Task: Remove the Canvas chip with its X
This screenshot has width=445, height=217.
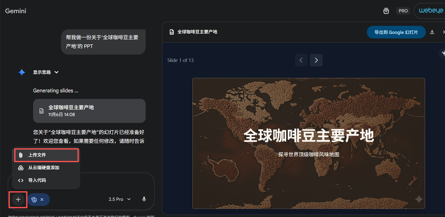Action: 42,200
